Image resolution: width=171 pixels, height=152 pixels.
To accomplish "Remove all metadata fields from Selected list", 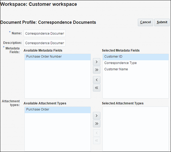I will pyautogui.click(x=96, y=88).
